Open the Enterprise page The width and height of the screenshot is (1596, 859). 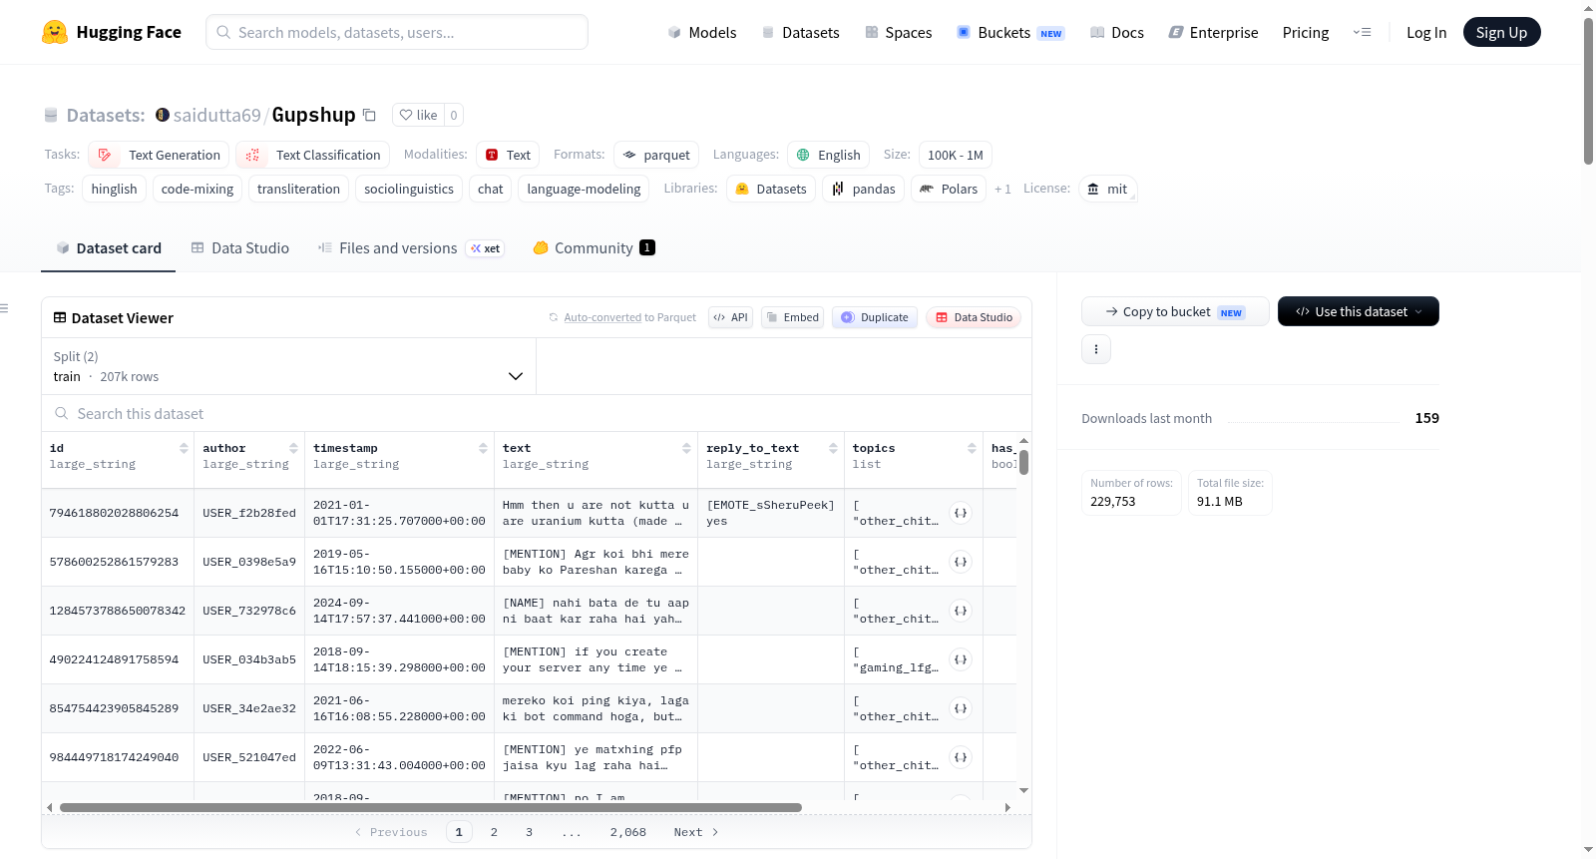[1213, 32]
